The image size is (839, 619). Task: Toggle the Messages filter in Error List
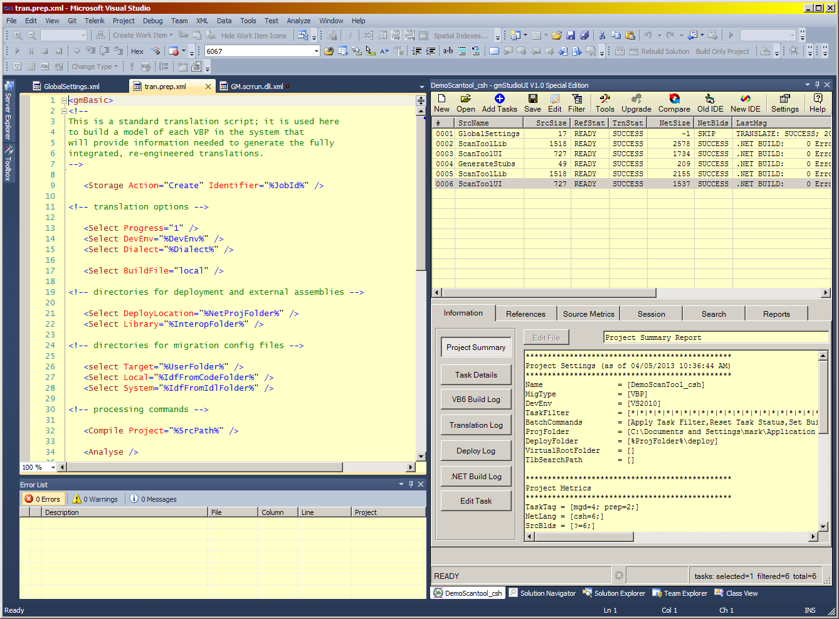tap(154, 499)
